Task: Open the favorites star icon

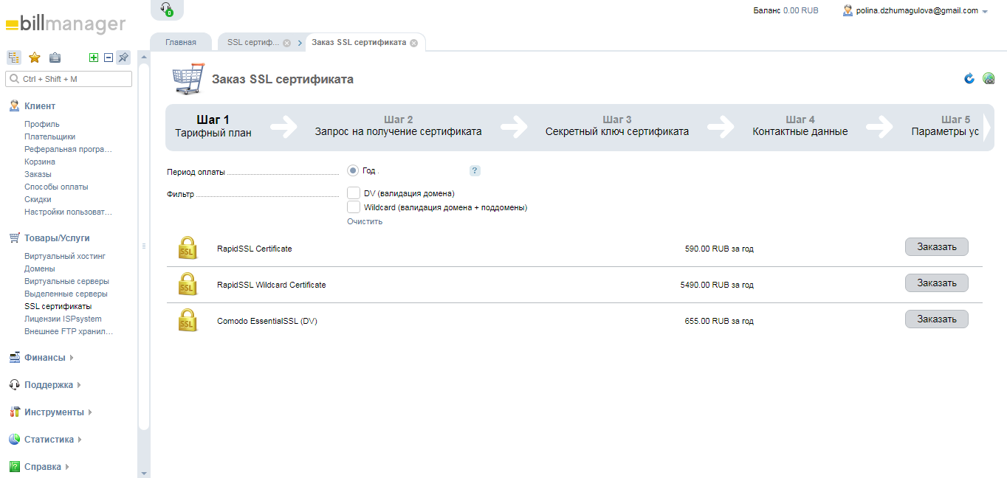Action: 34,58
